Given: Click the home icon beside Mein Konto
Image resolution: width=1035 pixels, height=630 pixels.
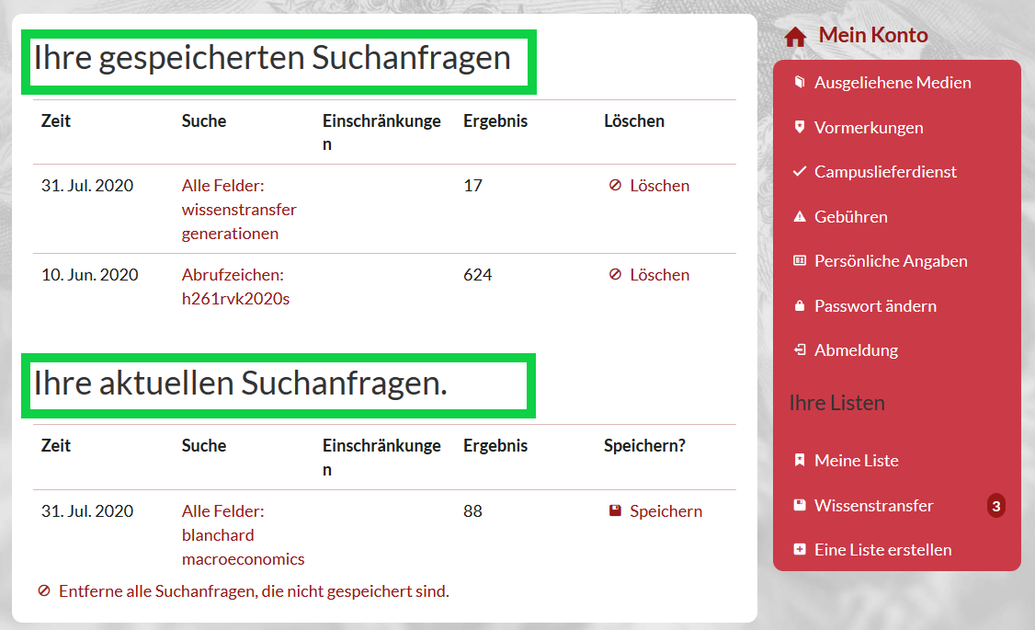Looking at the screenshot, I should click(795, 37).
